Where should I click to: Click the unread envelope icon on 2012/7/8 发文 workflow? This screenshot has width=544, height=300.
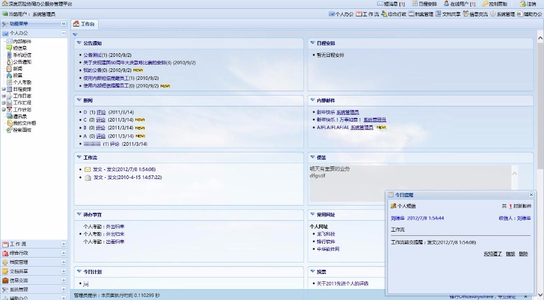[x=88, y=169]
